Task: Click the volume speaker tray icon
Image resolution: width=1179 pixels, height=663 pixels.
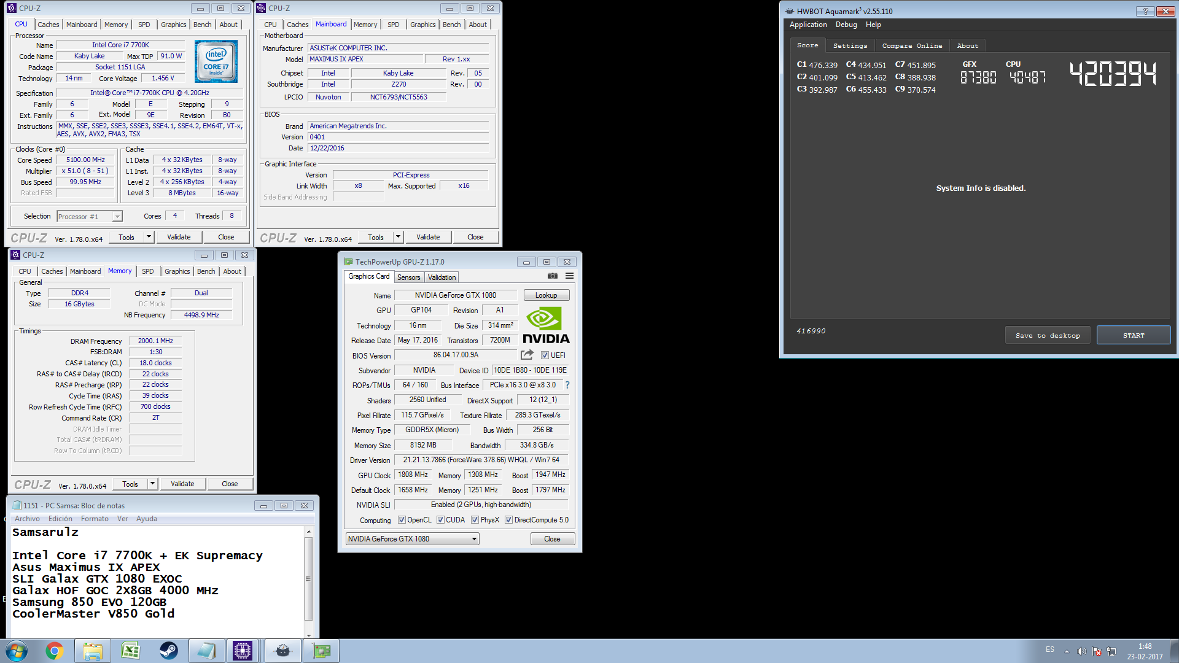Action: [x=1081, y=651]
